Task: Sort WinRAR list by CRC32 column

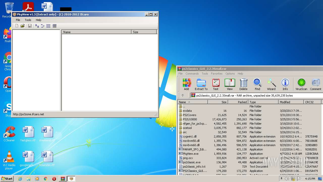Action: coord(312,102)
